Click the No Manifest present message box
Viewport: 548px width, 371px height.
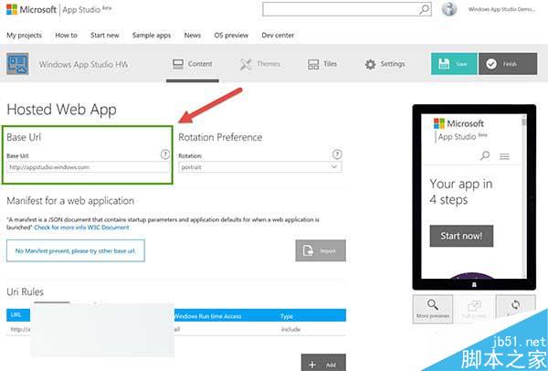click(76, 250)
